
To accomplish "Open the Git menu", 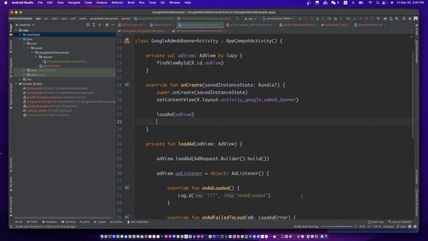I will pyautogui.click(x=163, y=3).
